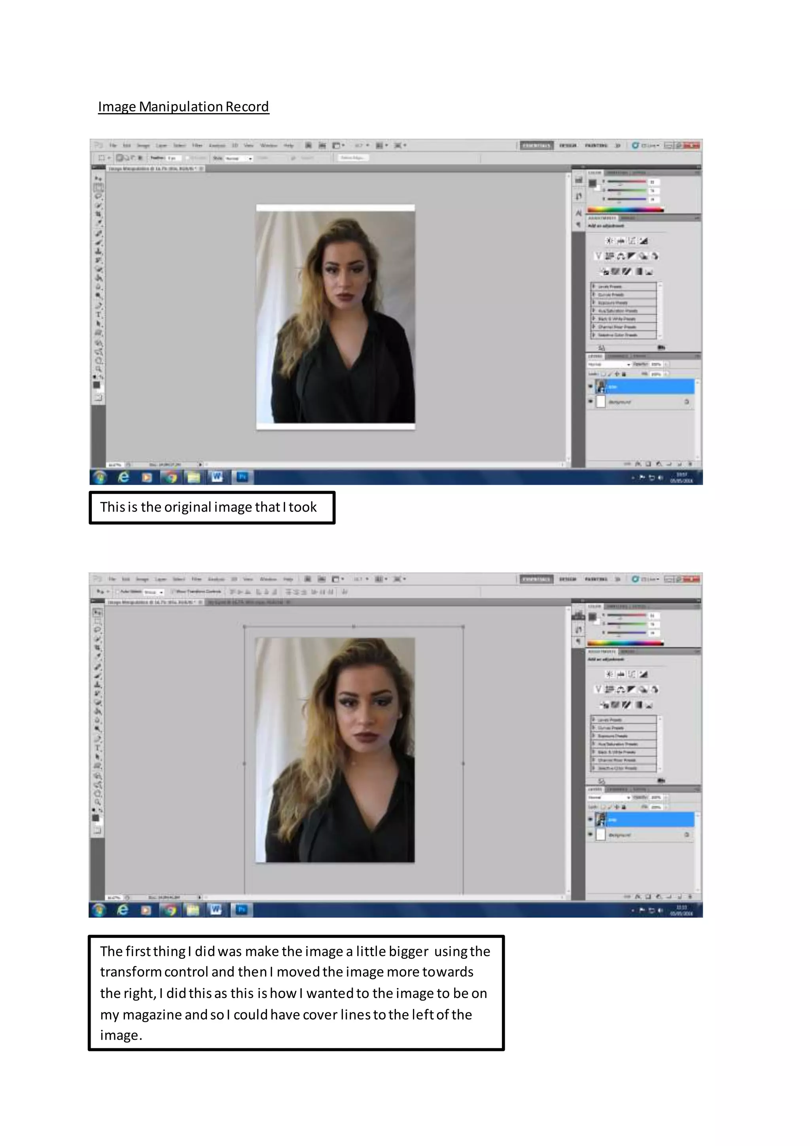810x1146 pixels.
Task: Open layer blend mode dropdown in first screenshot
Action: (x=609, y=365)
